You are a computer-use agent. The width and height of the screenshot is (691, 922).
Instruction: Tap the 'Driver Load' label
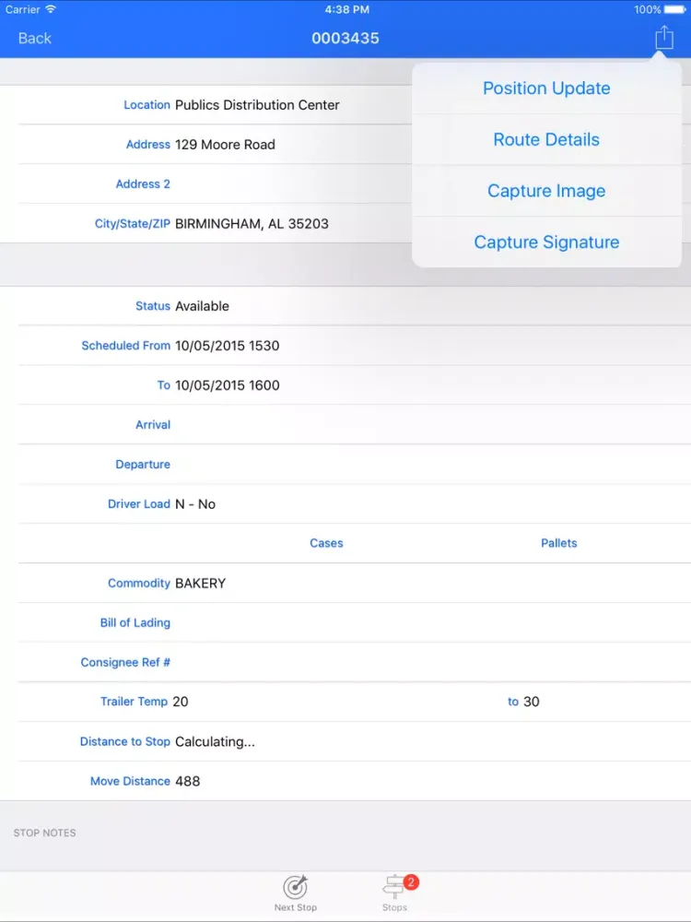pos(139,504)
